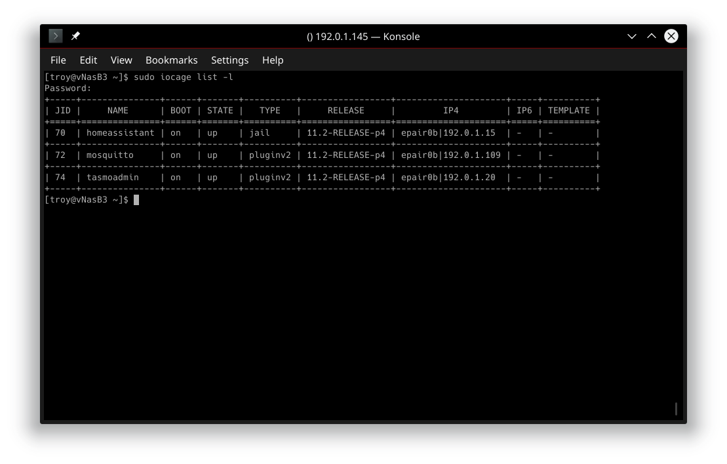
Task: Click the 'homeassistant' jail name
Action: [x=120, y=133]
